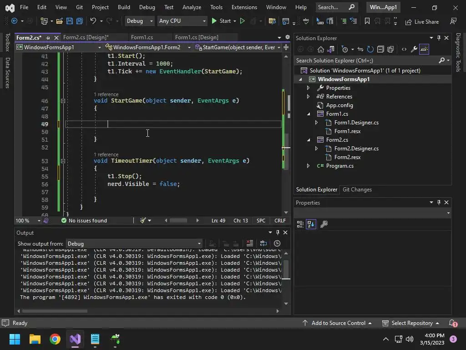Collapse the StartGame method outline box
The height and width of the screenshot is (350, 466).
pos(63,101)
